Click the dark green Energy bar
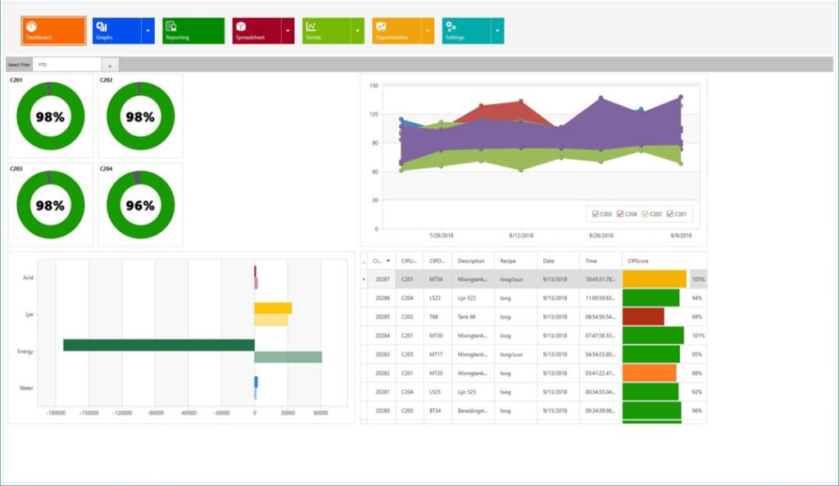 (x=158, y=345)
